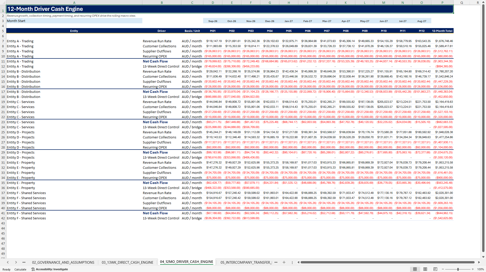
Task: Click the vertical scrollbar thumb
Action: click(x=483, y=128)
